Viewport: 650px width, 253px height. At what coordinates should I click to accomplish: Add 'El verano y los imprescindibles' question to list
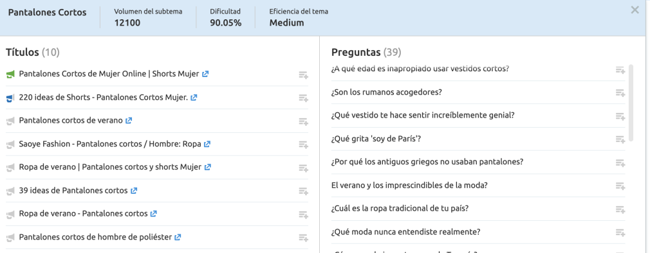620,186
